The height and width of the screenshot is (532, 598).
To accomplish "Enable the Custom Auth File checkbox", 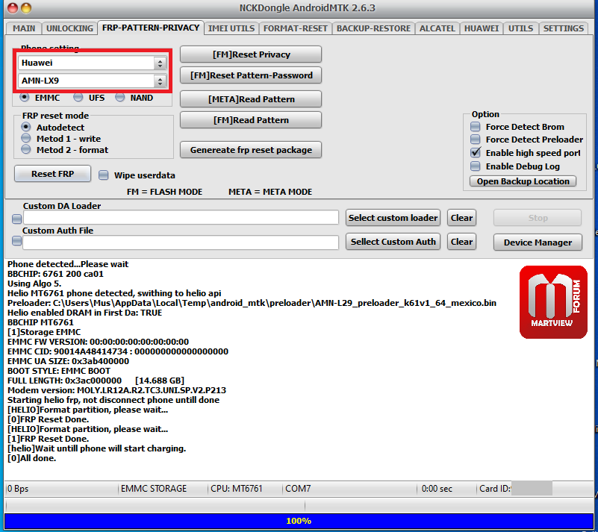I will [x=16, y=241].
